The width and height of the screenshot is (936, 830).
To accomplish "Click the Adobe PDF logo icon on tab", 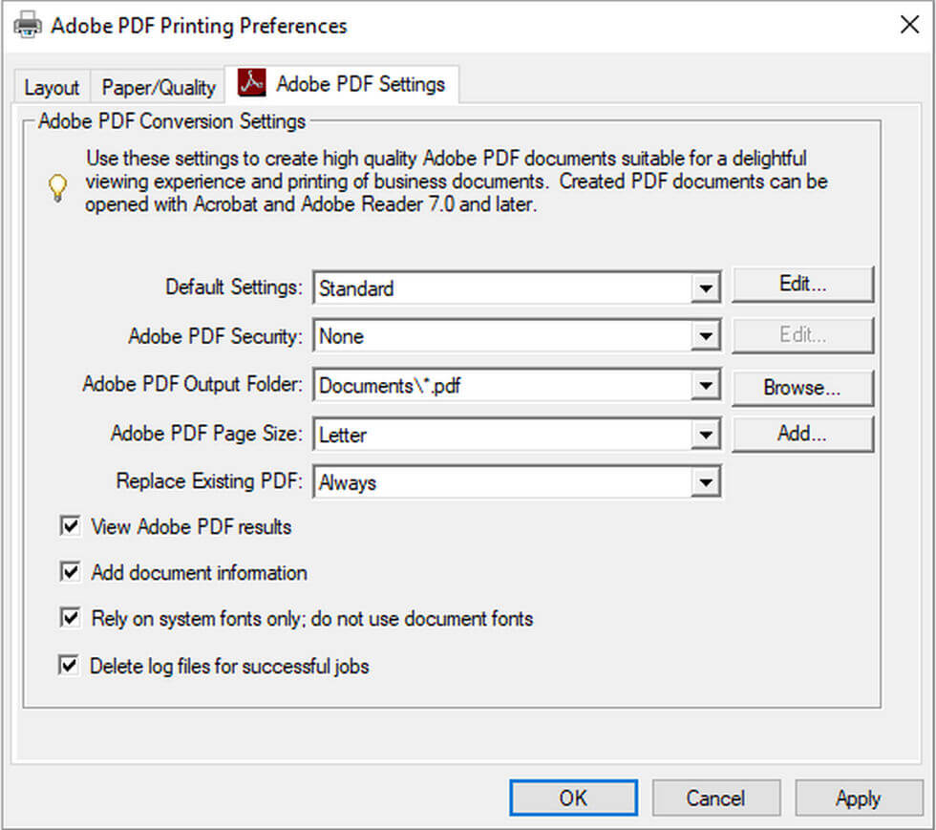I will point(251,83).
